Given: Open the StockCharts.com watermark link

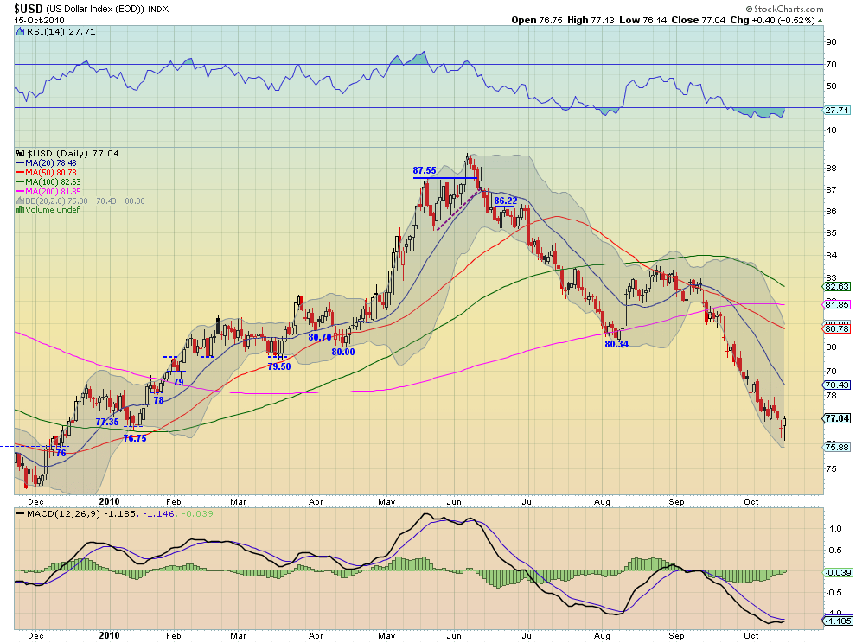Looking at the screenshot, I should pos(784,9).
